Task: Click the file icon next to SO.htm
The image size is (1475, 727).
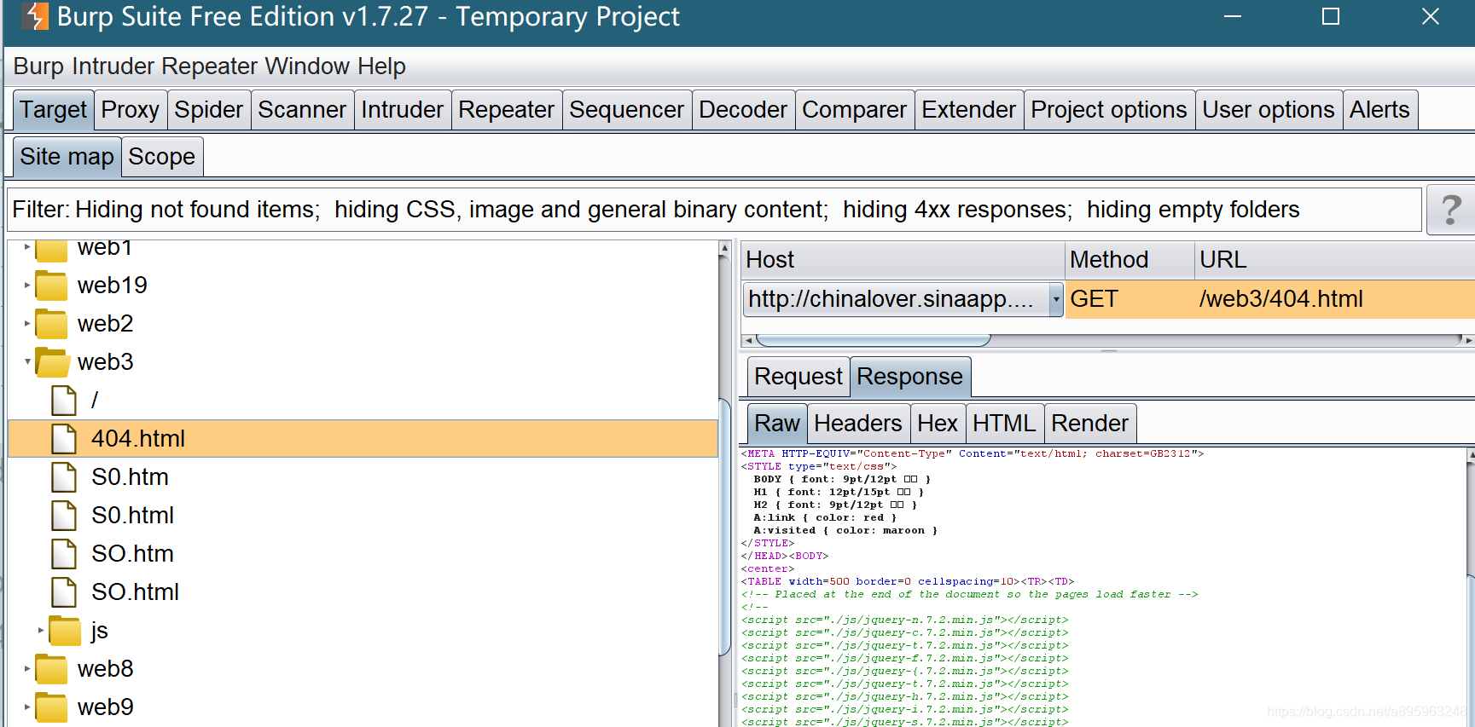Action: (x=64, y=554)
